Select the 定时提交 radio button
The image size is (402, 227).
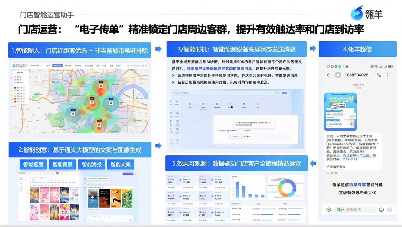tap(242, 131)
